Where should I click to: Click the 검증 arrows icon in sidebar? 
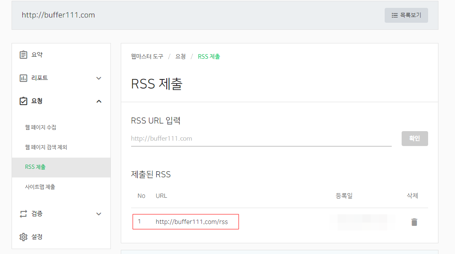(24, 213)
